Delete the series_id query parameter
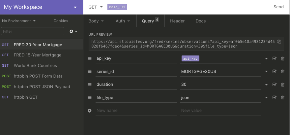The image size is (290, 135). click(283, 71)
